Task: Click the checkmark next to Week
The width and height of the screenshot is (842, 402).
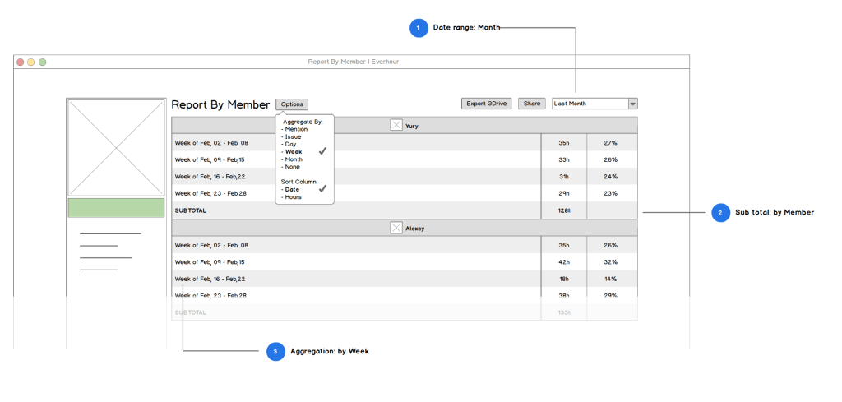Action: coord(323,151)
